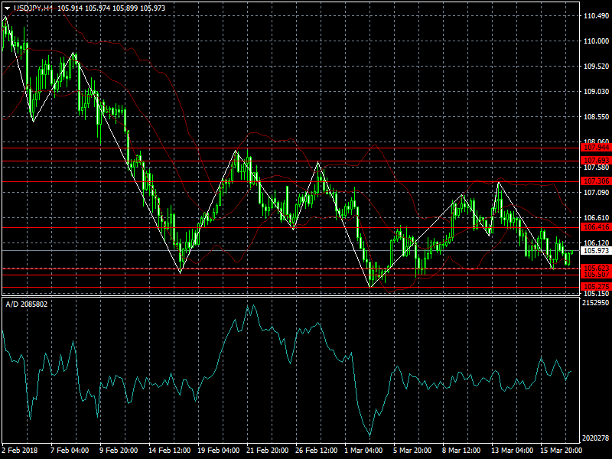
Task: Click the A/D 2085802 indicator label
Action: (27, 304)
